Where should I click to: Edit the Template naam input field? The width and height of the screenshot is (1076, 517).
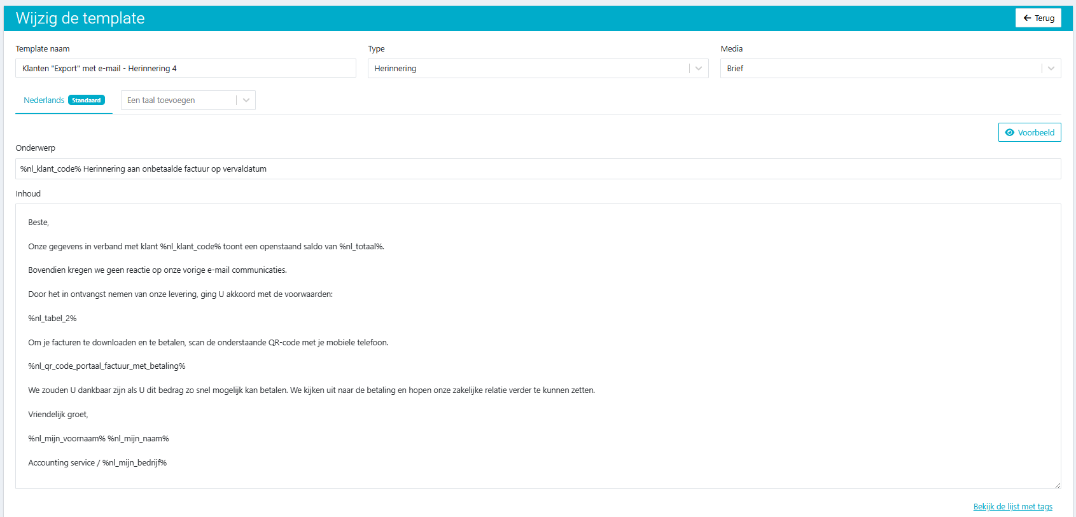[x=186, y=68]
